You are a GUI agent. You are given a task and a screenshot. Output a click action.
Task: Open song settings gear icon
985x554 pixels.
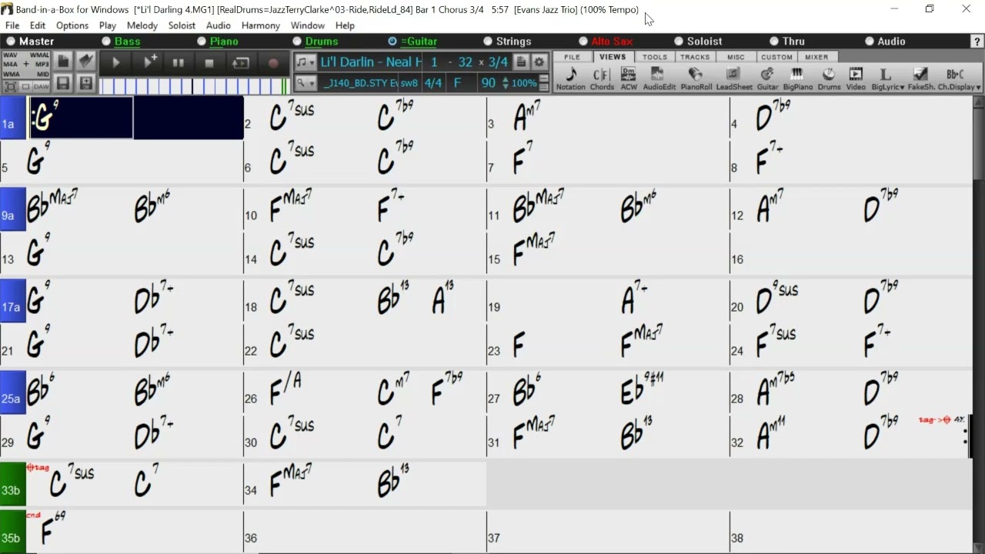point(539,62)
